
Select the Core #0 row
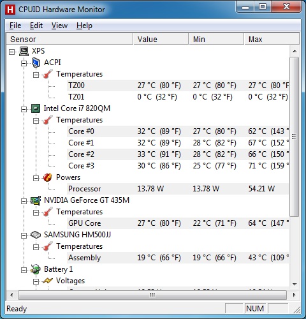[x=178, y=131]
